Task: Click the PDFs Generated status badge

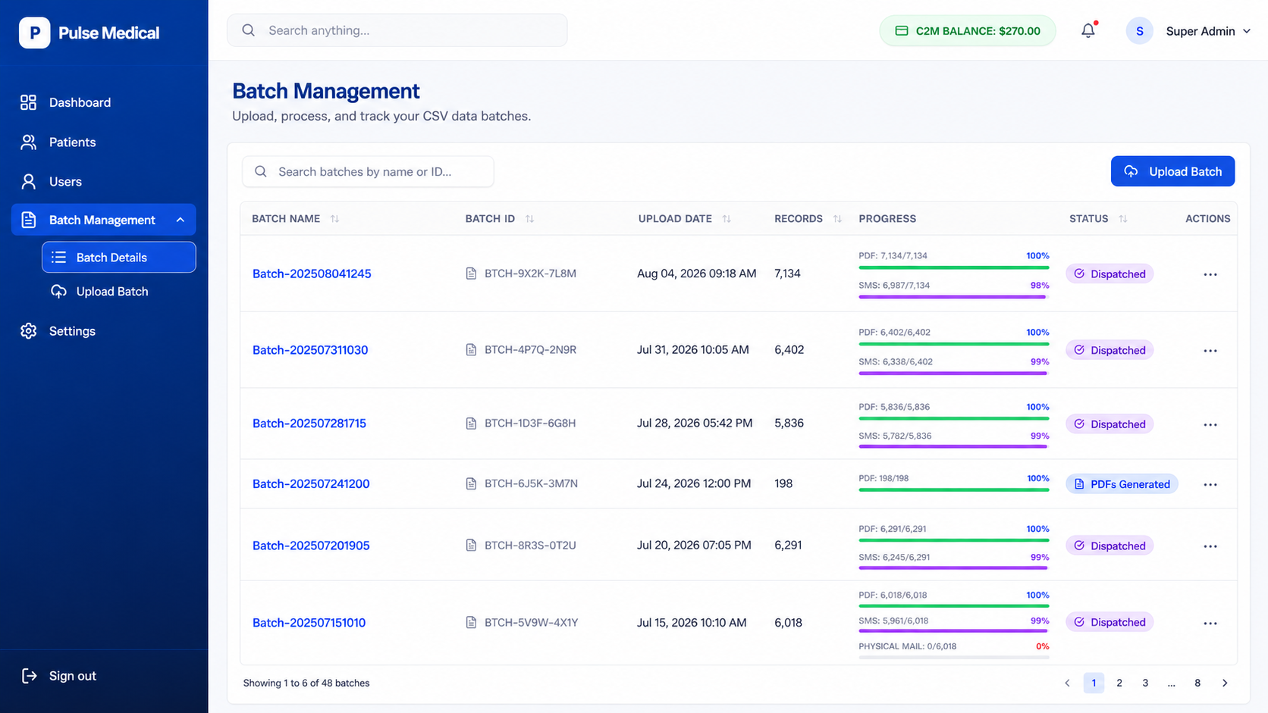Action: coord(1122,484)
